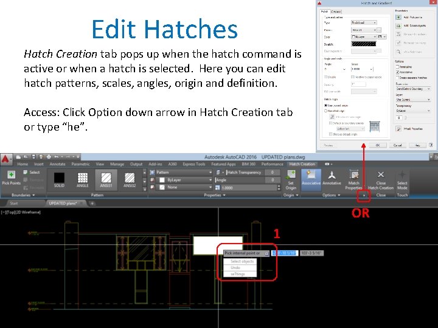Image resolution: width=438 pixels, height=328 pixels.
Task: Choose seTtings in command popup
Action: click(x=240, y=274)
